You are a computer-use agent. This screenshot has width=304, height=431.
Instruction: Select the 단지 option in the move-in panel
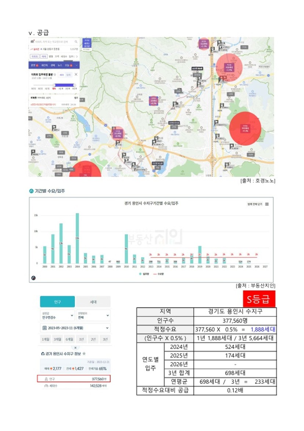pos(68,75)
